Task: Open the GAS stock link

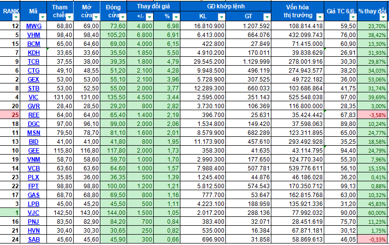Action: click(x=34, y=195)
